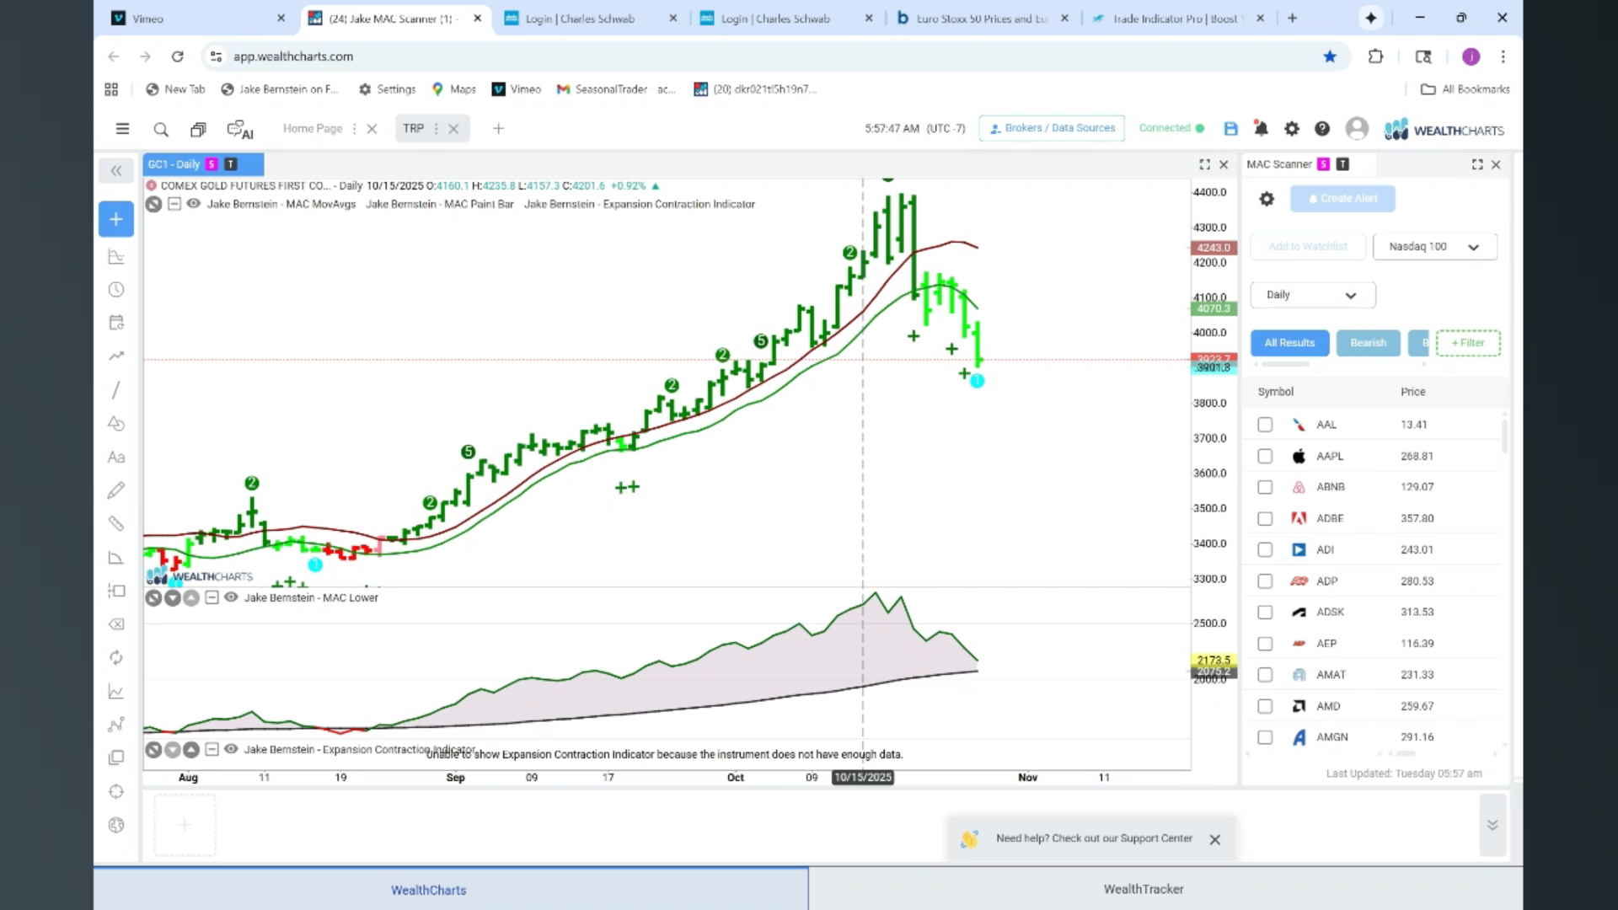Check the AAPL symbol checkbox
Viewport: 1618px width, 910px height.
[x=1265, y=456]
